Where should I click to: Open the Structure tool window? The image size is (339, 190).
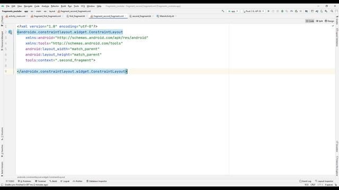tap(2, 134)
